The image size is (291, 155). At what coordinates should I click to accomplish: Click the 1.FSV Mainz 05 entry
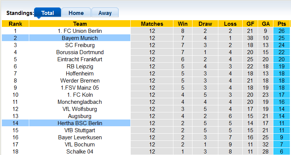click(x=80, y=88)
